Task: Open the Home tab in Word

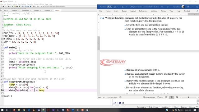Action: click(108, 11)
